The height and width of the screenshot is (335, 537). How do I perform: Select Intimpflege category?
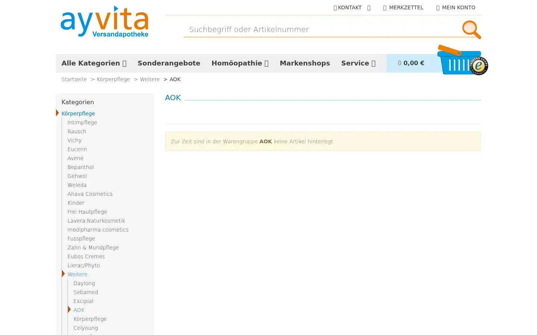tap(82, 122)
